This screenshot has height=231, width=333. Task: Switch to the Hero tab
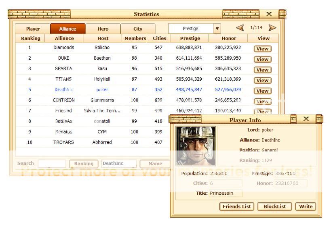(x=103, y=29)
